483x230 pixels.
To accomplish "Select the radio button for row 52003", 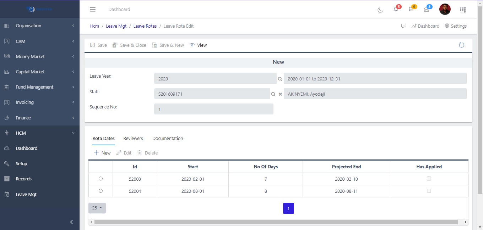I will (101, 179).
